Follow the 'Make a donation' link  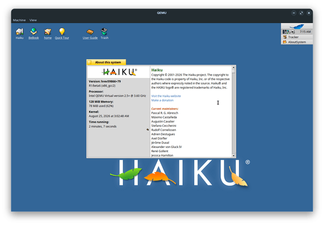[162, 101]
